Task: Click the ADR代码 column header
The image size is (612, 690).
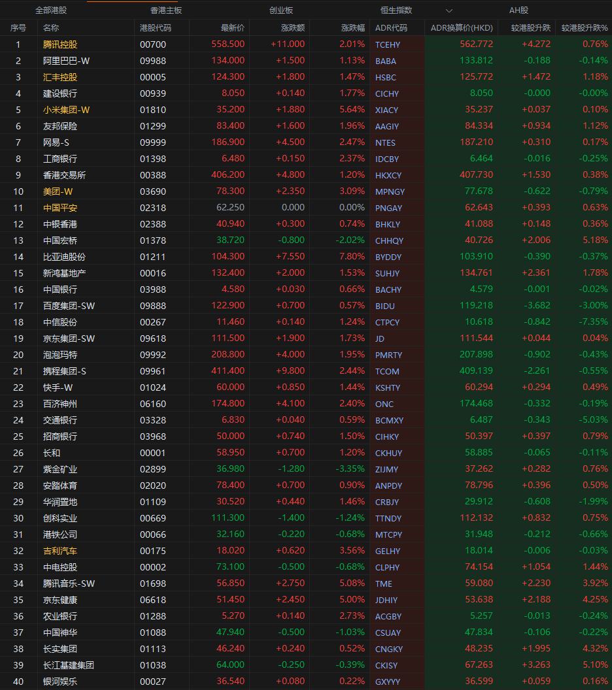Action: point(391,27)
